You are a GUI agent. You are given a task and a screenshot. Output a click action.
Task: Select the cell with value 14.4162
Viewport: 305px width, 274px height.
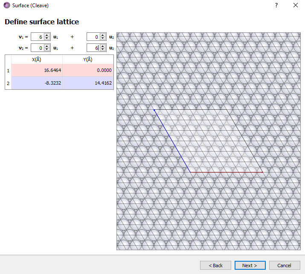[88, 83]
